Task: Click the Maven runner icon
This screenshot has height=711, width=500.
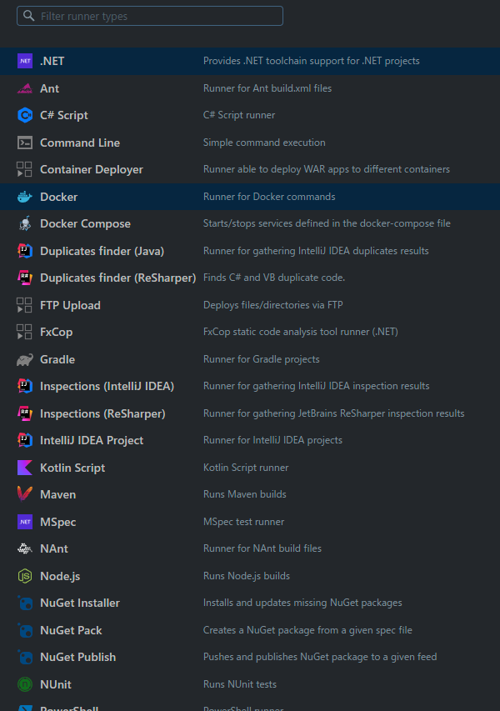Action: pos(25,494)
